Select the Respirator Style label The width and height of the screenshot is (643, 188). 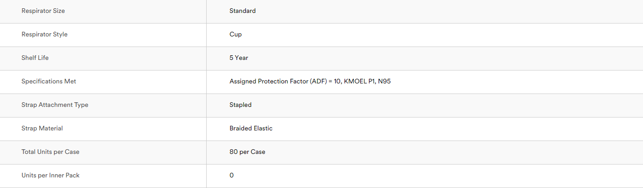tap(44, 35)
